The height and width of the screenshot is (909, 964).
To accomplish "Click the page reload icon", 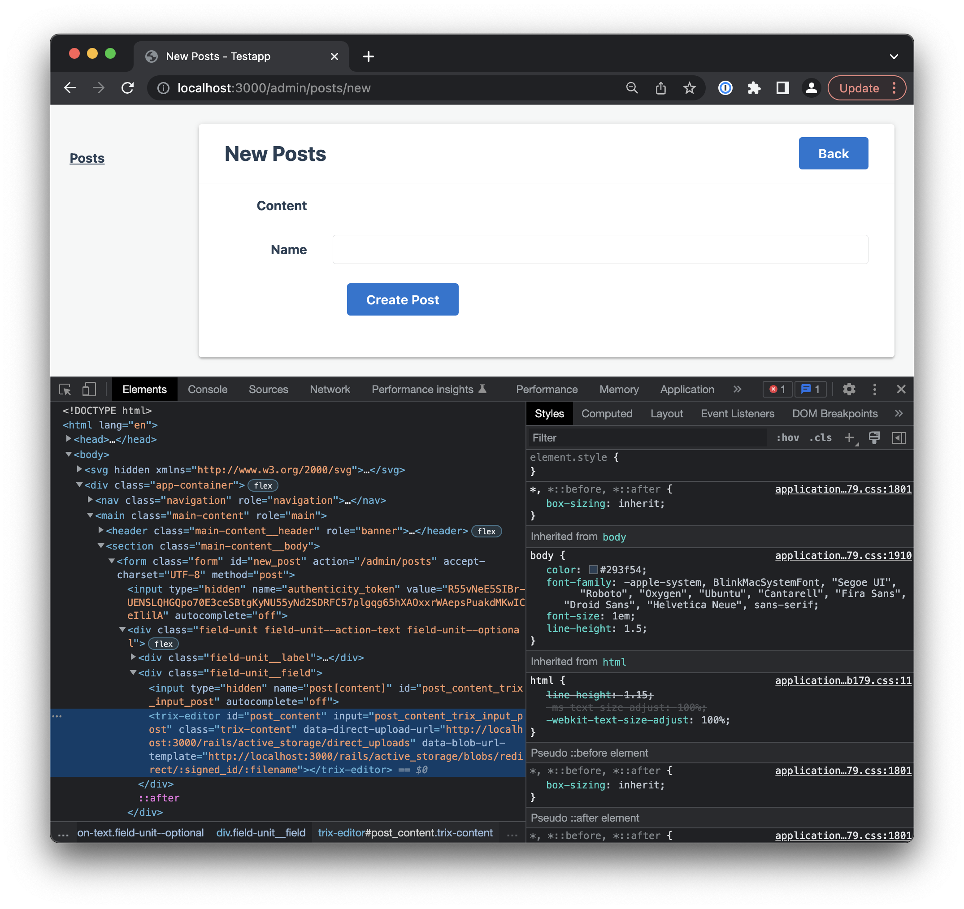I will click(x=127, y=88).
